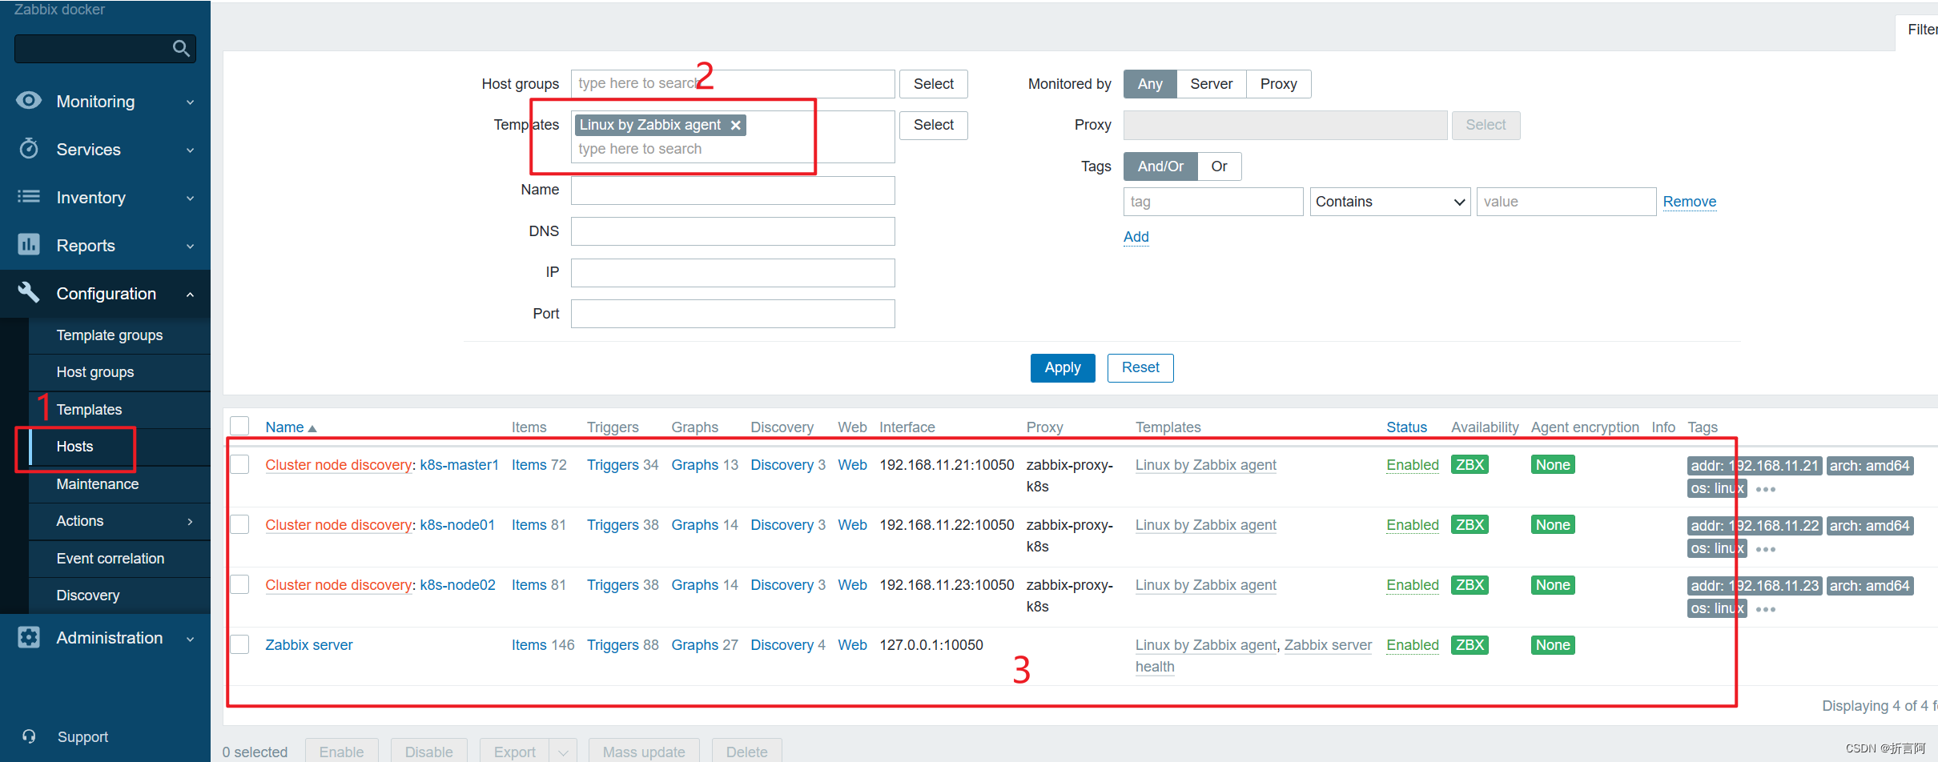Show more tags for k8s-node02 via ellipsis
1938x762 pixels.
[x=1766, y=609]
